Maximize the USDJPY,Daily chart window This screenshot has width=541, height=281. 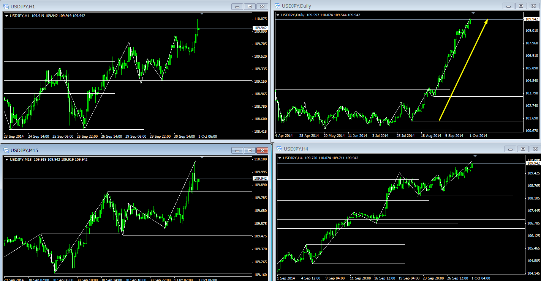coord(521,6)
